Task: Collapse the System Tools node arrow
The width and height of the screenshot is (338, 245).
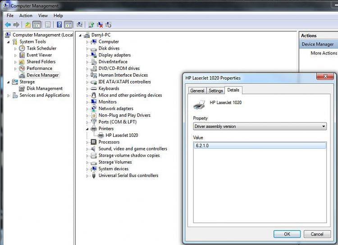Action: [x=9, y=42]
